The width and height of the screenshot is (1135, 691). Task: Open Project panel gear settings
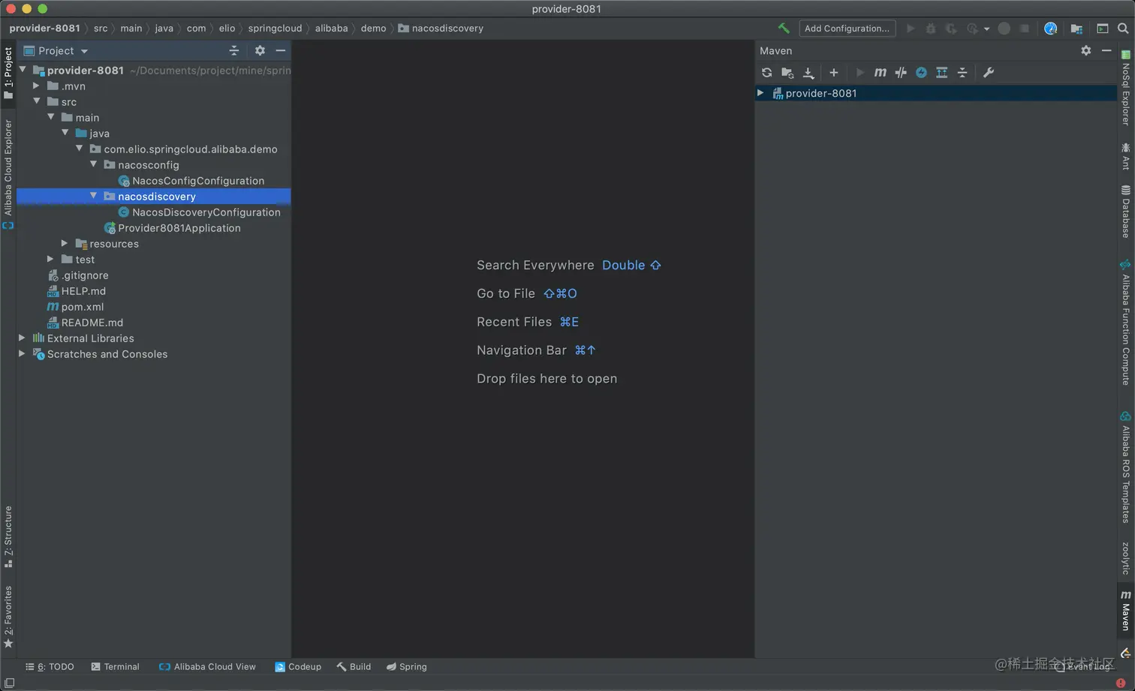click(260, 50)
